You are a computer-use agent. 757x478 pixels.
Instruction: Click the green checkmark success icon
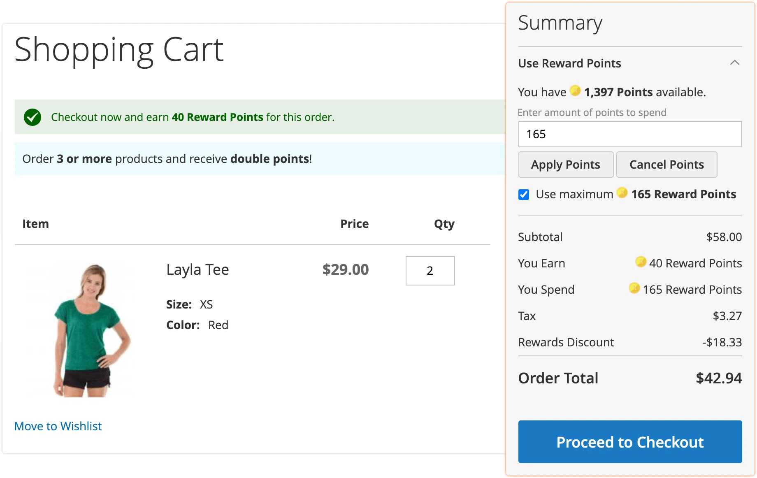point(33,117)
